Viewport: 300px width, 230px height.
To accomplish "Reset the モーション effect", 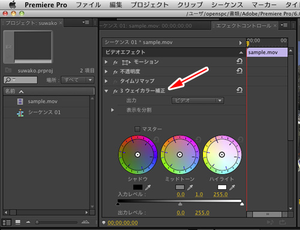I will (x=239, y=61).
